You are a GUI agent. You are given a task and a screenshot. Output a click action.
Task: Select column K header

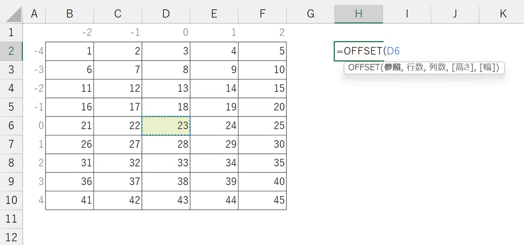click(503, 14)
